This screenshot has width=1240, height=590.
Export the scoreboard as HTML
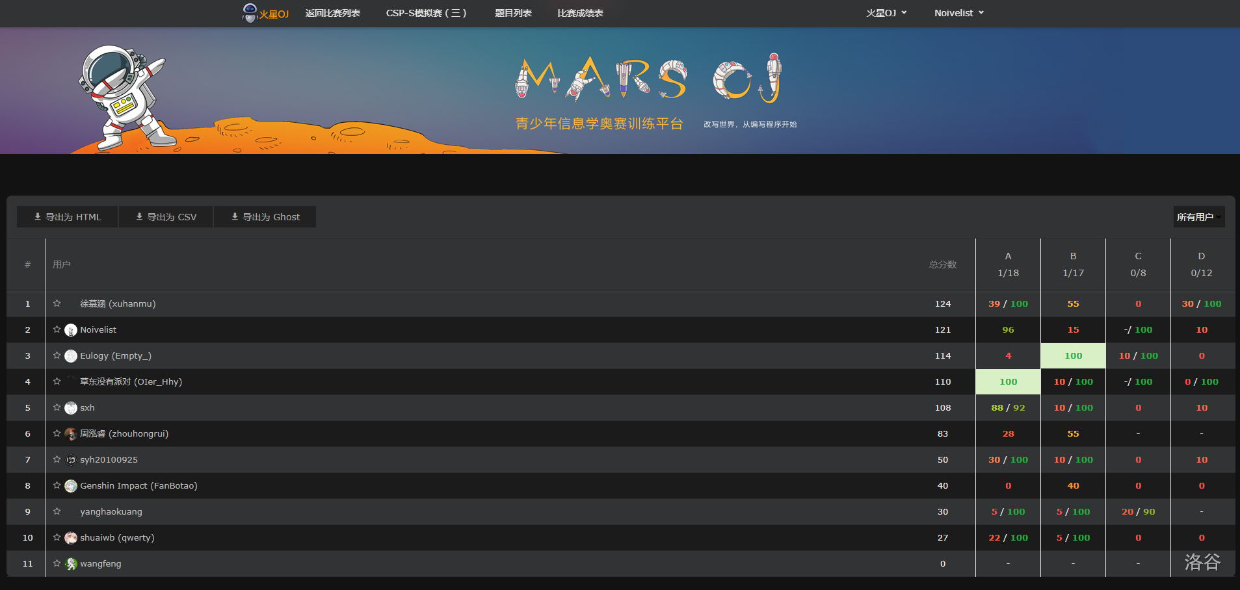pos(68,217)
